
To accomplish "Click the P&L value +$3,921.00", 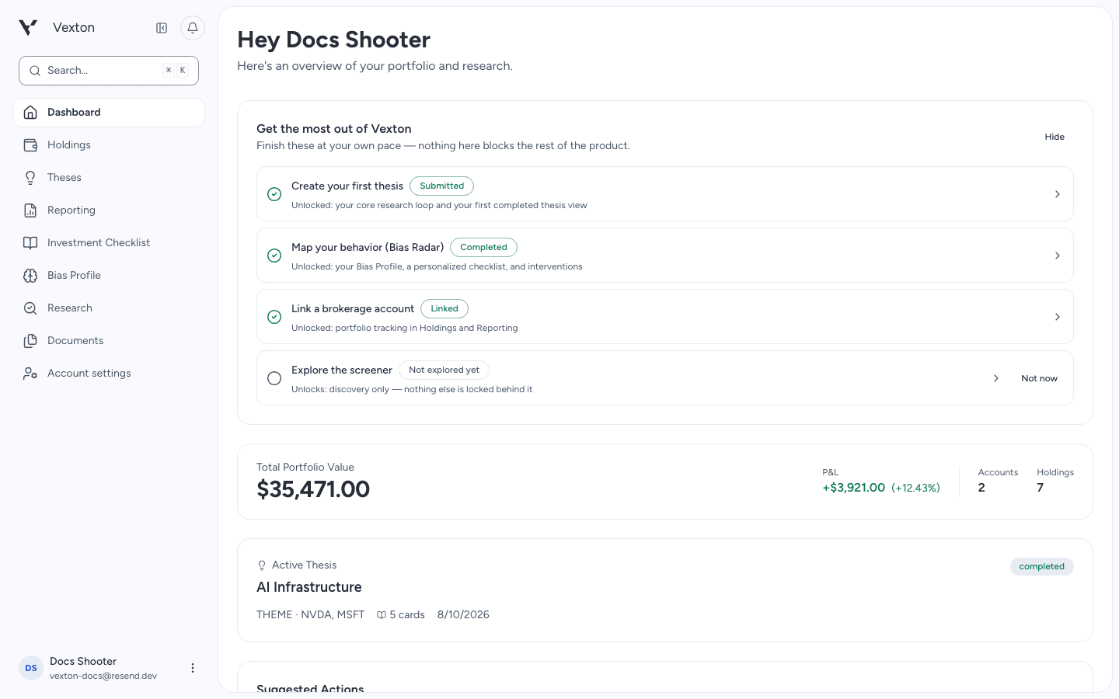I will [x=853, y=488].
